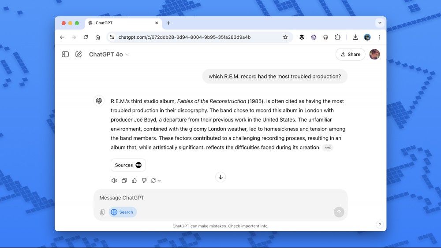Click the browser forward arrow
441x248 pixels.
(74, 37)
